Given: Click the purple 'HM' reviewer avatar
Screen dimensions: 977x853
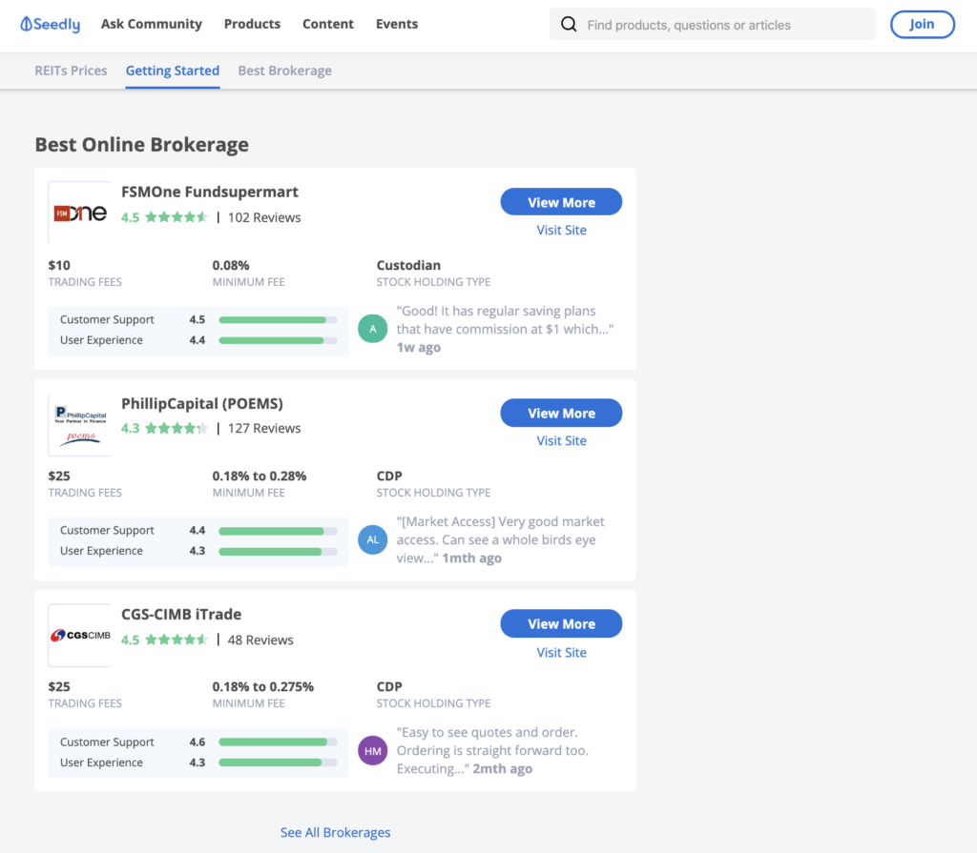Looking at the screenshot, I should 373,751.
